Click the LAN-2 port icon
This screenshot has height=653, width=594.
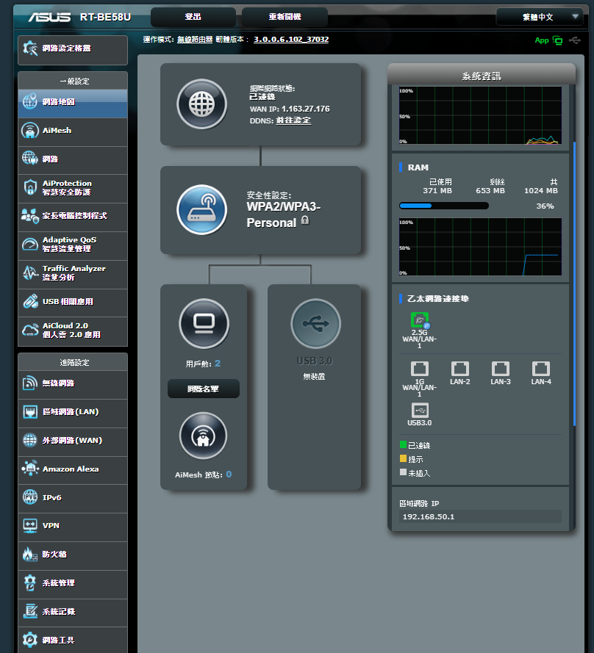pos(459,369)
